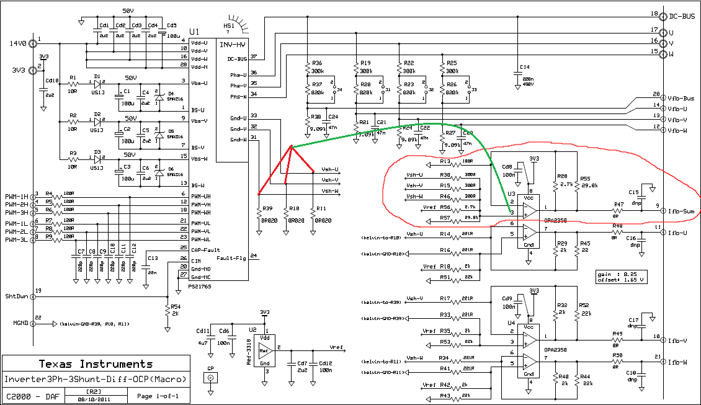This screenshot has width=701, height=405.
Task: Click the (kelvin-to-R11) annotation text
Action: click(381, 362)
